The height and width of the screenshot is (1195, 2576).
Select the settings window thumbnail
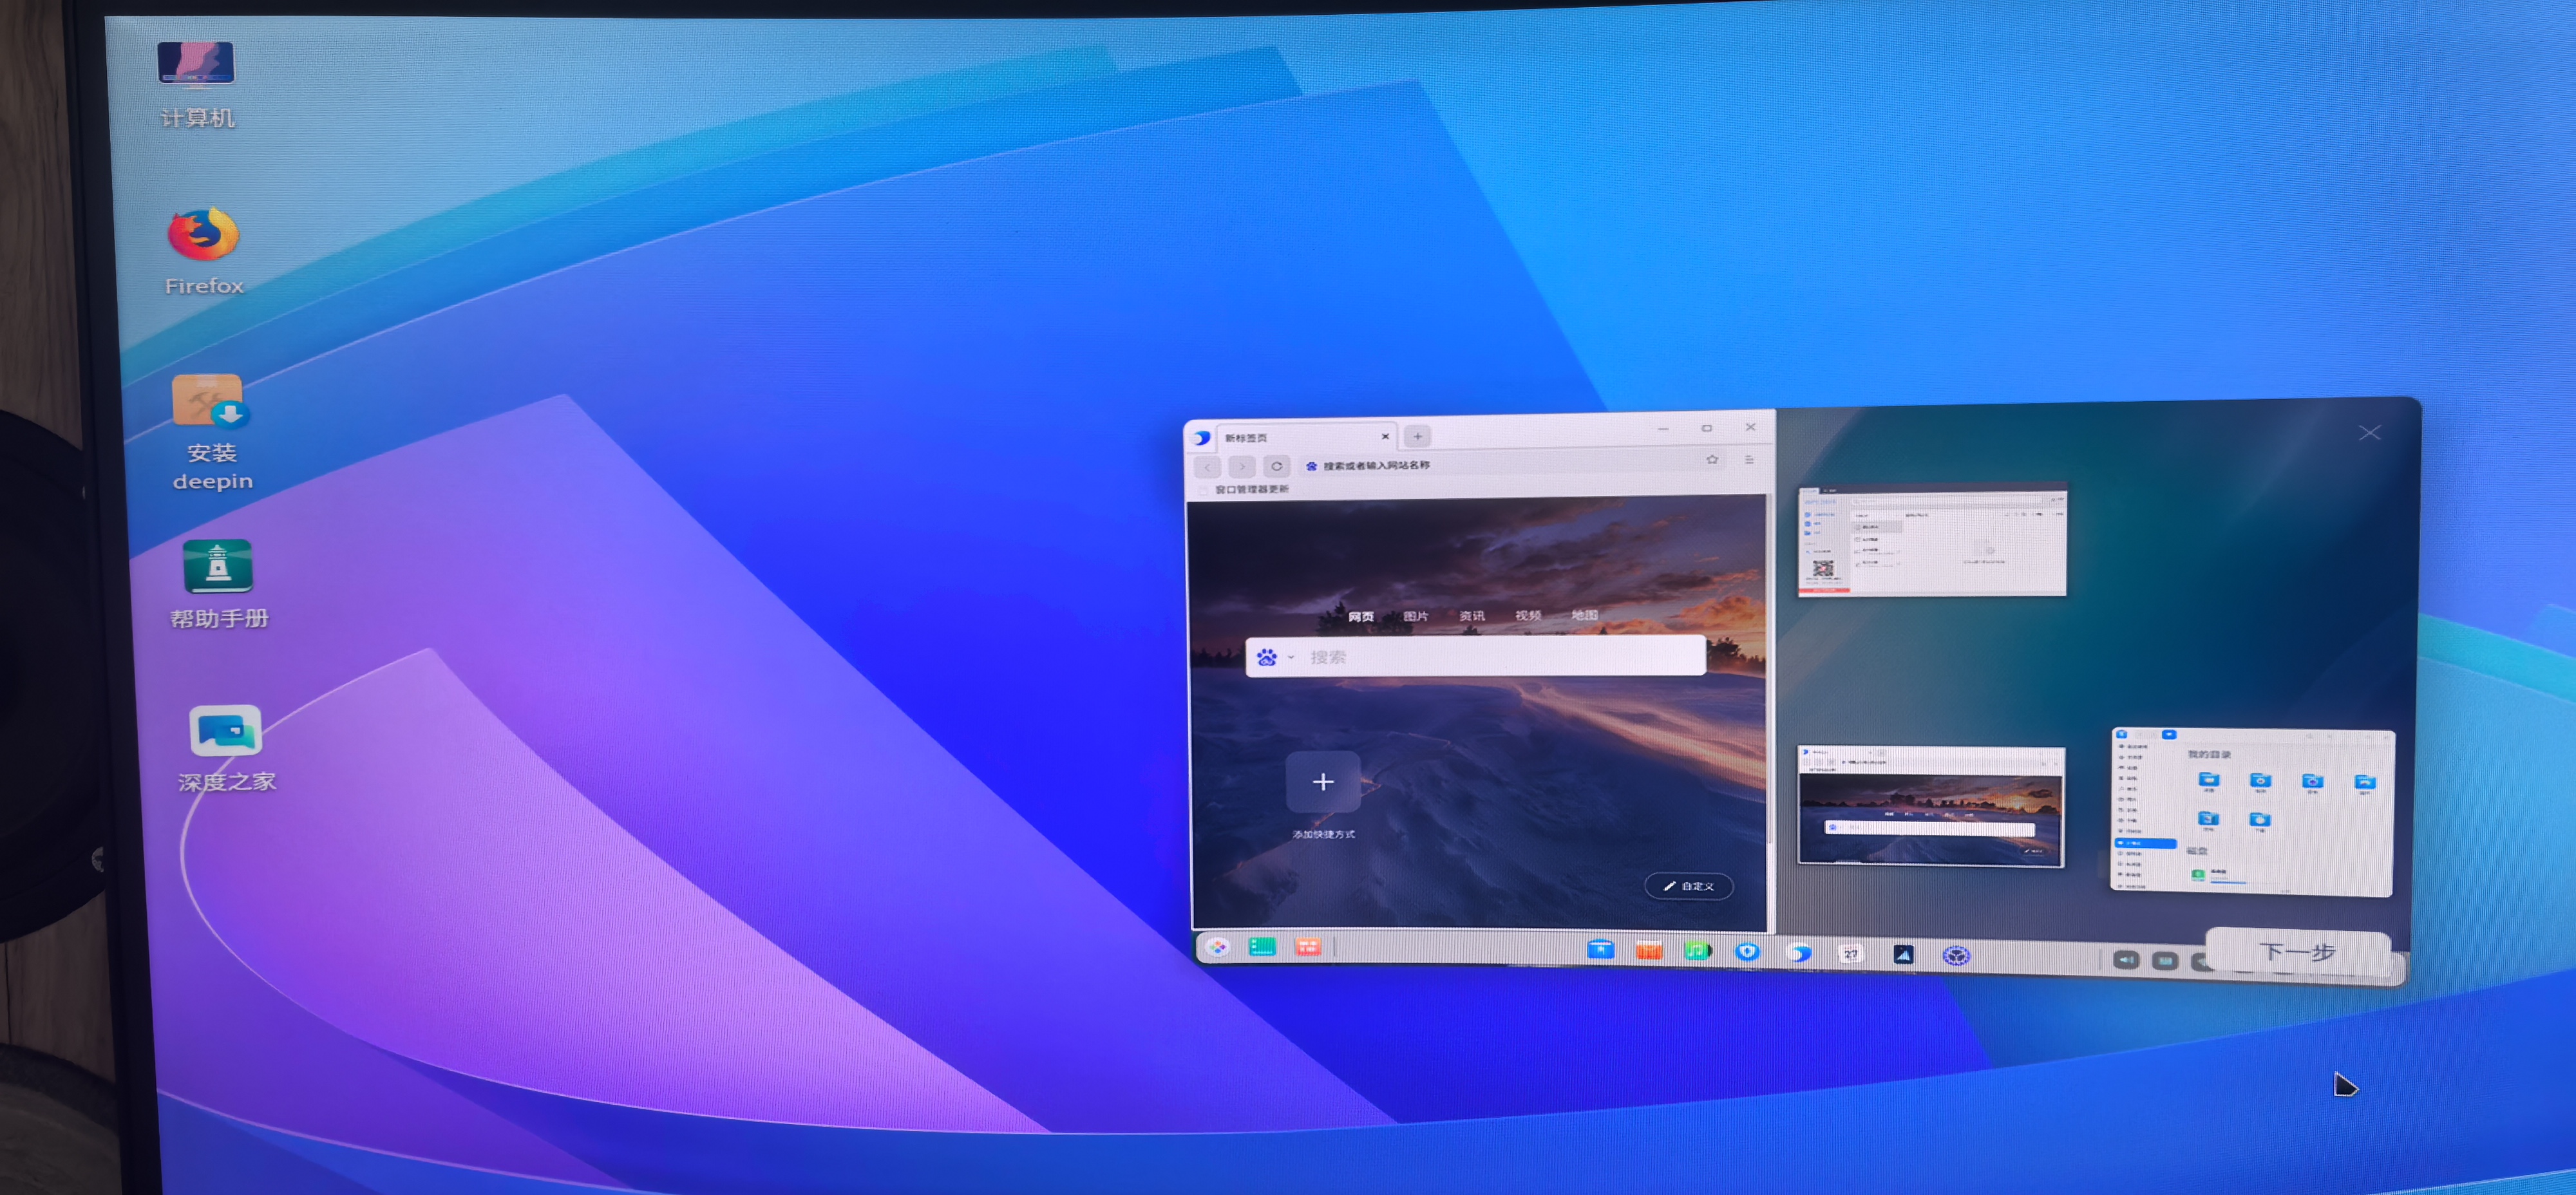coord(1932,541)
